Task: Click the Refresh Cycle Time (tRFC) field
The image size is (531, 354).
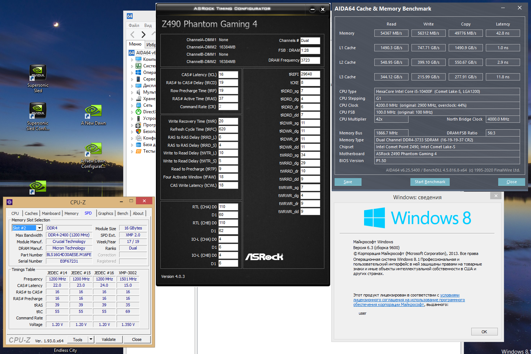Action: [x=228, y=129]
